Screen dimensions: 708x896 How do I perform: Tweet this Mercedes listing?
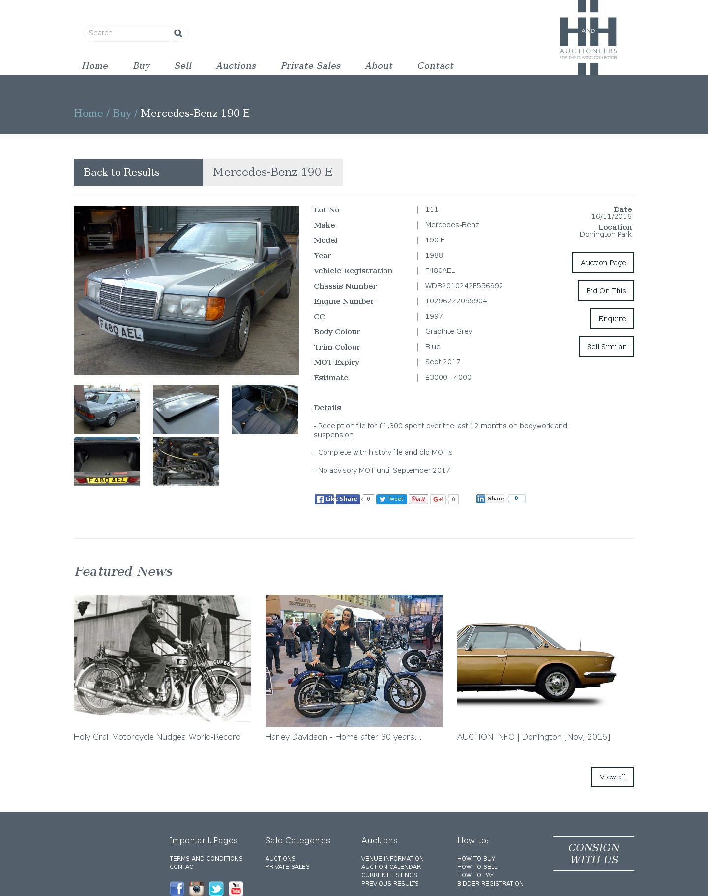[391, 499]
